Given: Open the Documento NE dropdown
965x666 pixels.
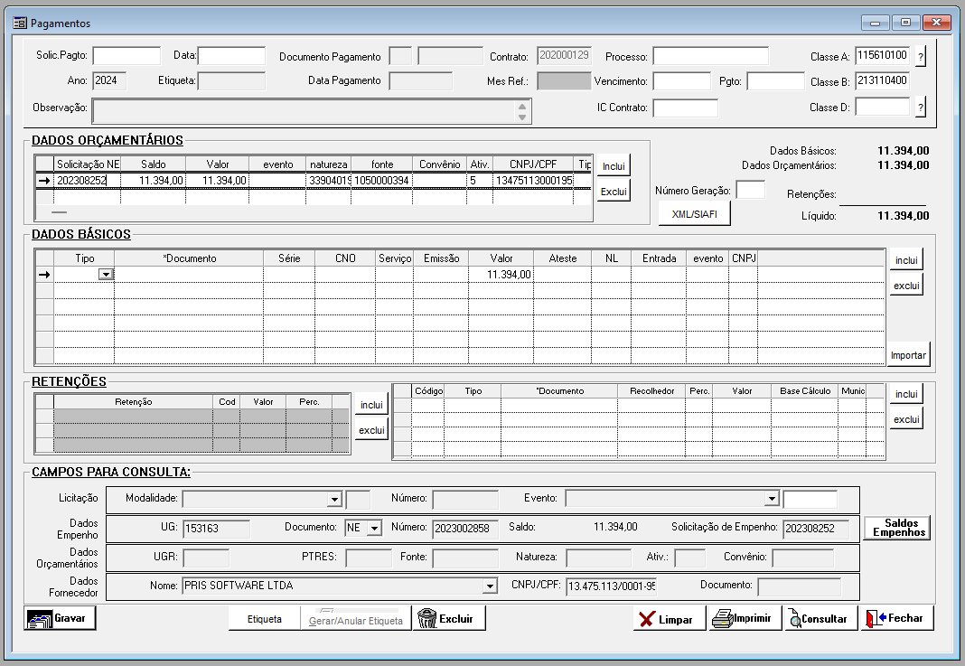Looking at the screenshot, I should [x=374, y=528].
